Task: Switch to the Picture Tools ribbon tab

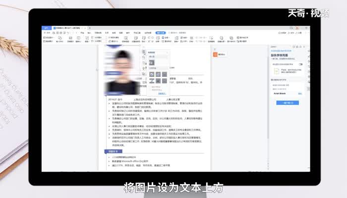Action: [x=161, y=33]
